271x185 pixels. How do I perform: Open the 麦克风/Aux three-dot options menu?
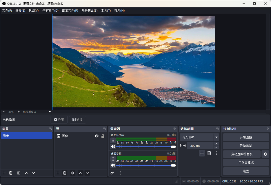point(113,140)
